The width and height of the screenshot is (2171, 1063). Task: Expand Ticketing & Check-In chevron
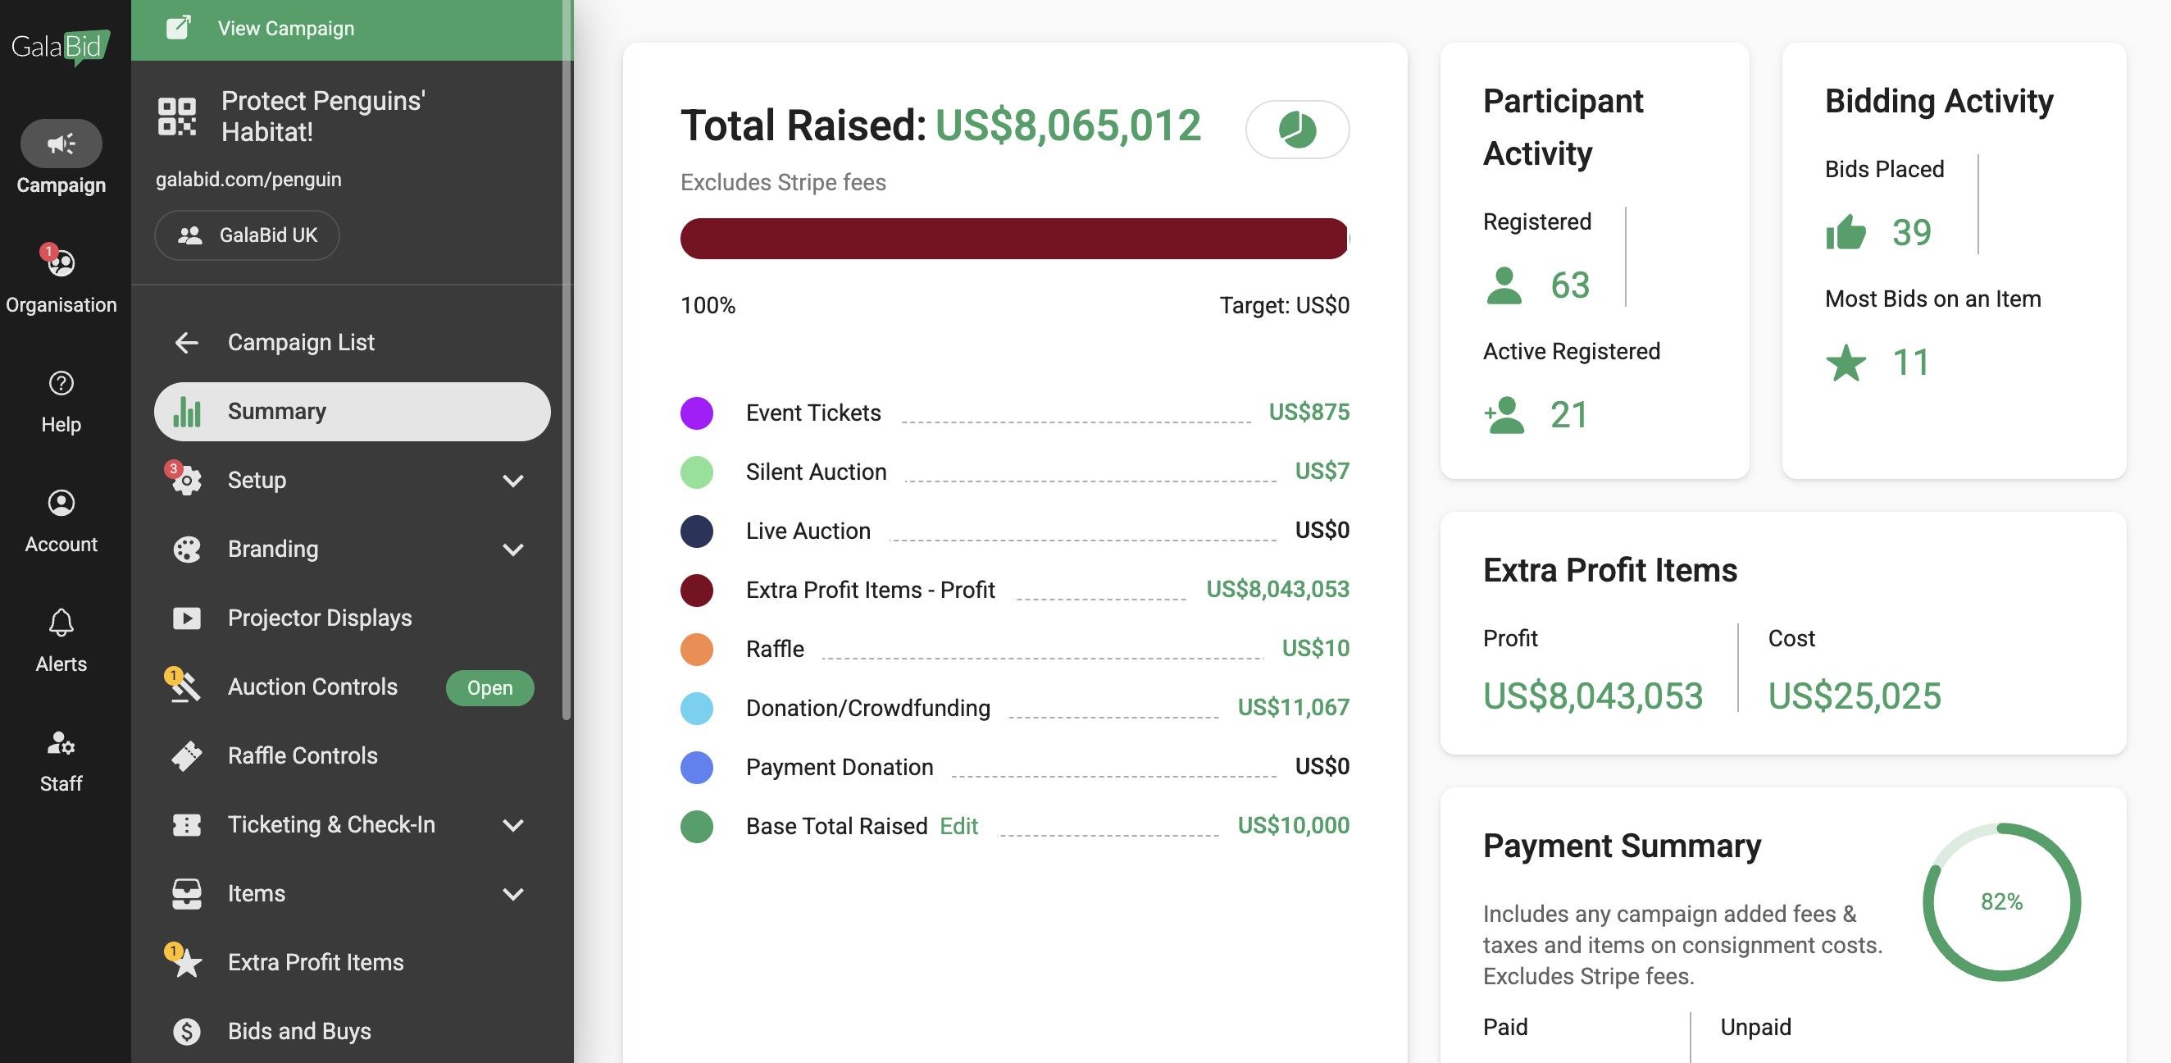click(x=512, y=825)
